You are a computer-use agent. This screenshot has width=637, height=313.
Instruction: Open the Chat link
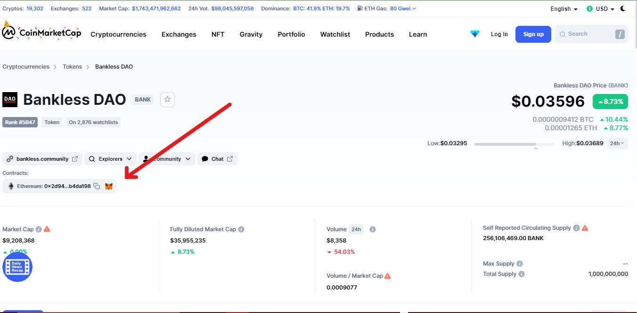click(x=217, y=159)
